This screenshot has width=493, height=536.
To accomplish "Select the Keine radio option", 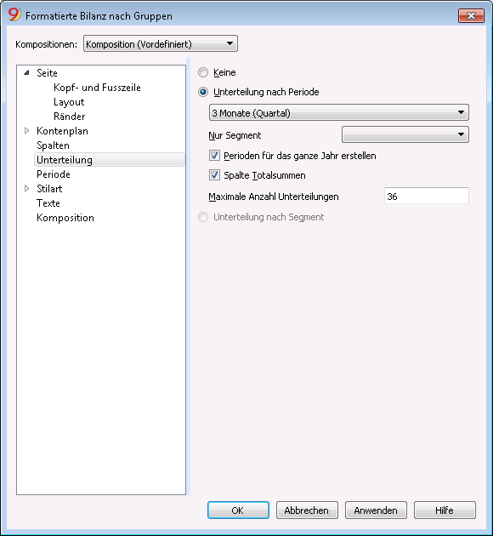I will [203, 72].
